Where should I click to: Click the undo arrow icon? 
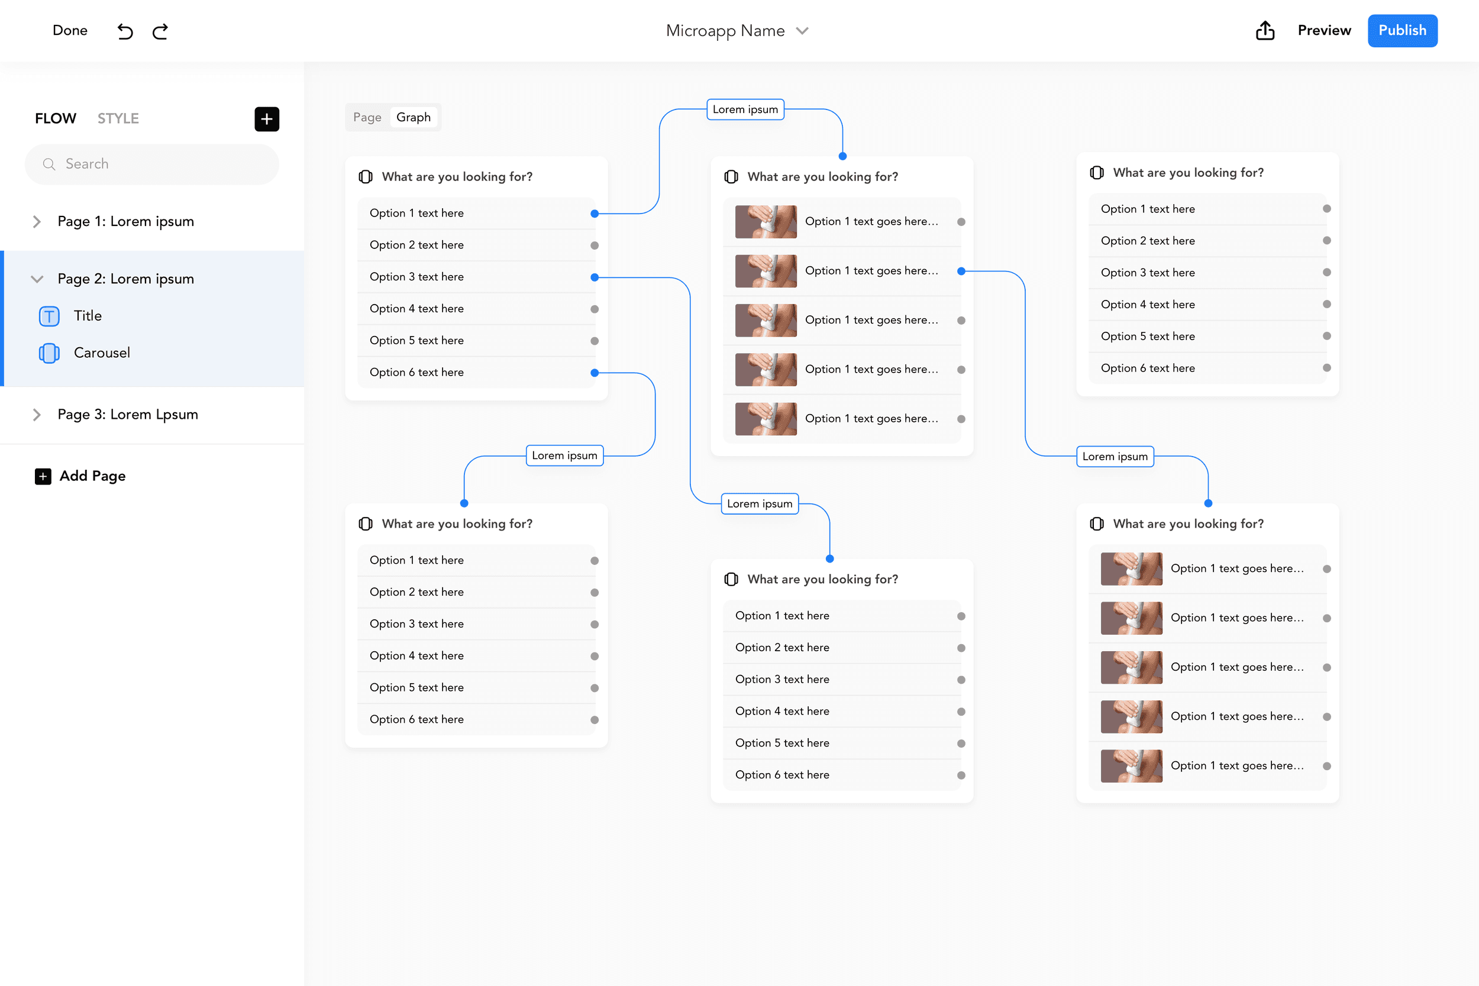pyautogui.click(x=125, y=31)
